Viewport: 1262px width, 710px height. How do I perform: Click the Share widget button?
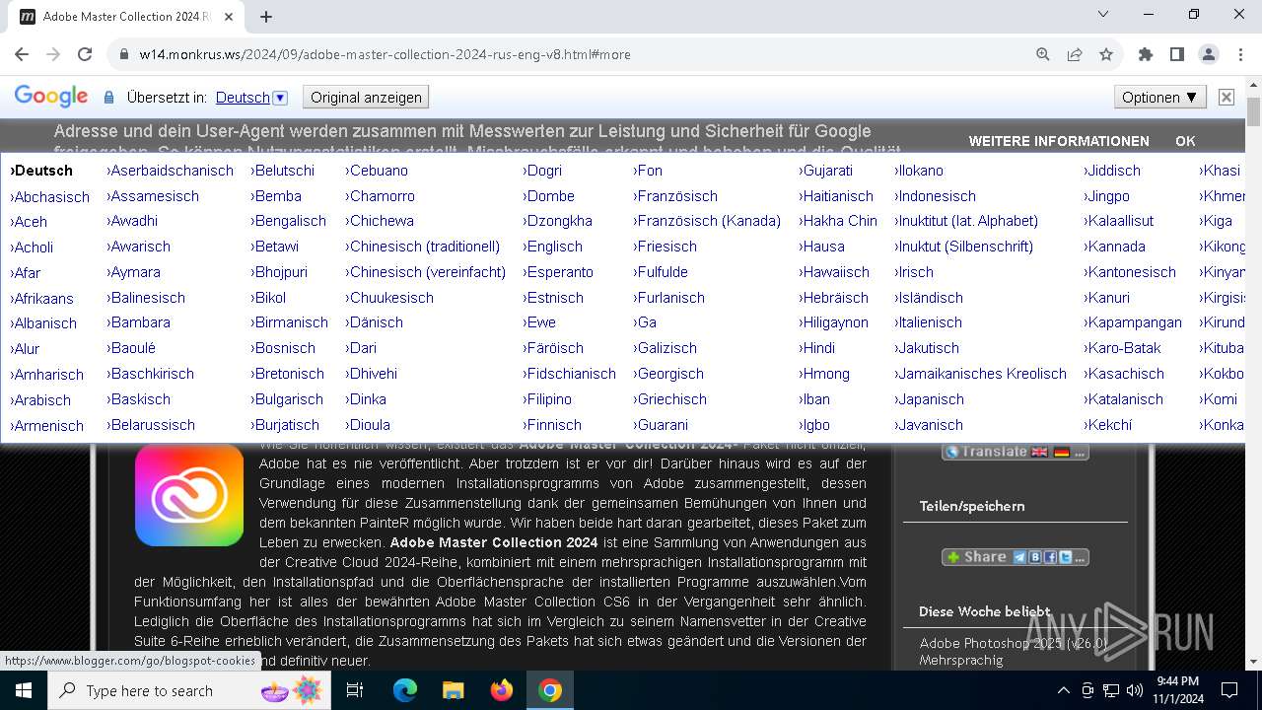pos(1015,557)
